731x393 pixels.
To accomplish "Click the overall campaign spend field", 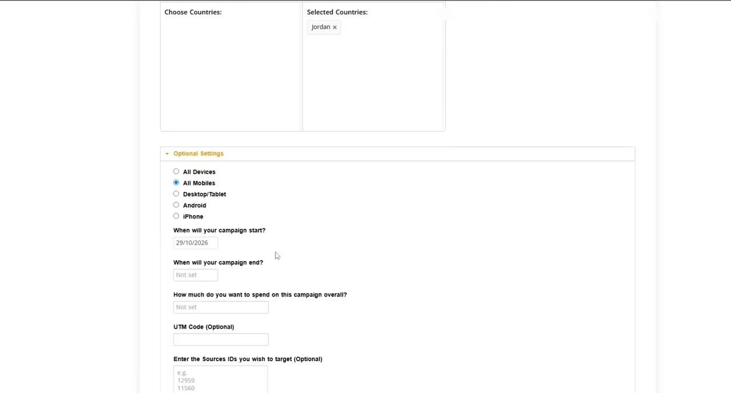I will 221,307.
